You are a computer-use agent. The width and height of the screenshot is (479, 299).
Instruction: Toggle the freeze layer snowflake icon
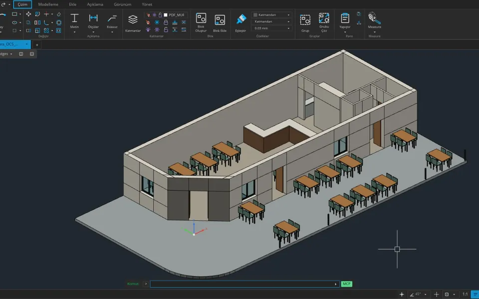tap(157, 22)
